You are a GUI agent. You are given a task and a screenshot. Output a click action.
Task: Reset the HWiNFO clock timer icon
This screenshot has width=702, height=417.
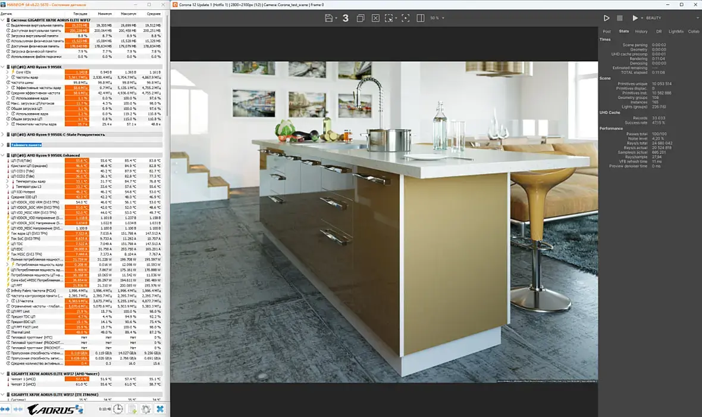118,409
